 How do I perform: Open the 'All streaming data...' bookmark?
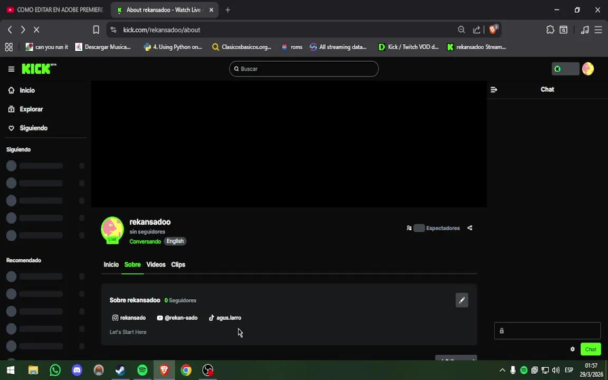point(338,47)
